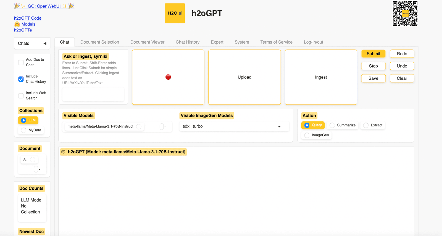
Task: Click the QR code image
Action: click(405, 14)
